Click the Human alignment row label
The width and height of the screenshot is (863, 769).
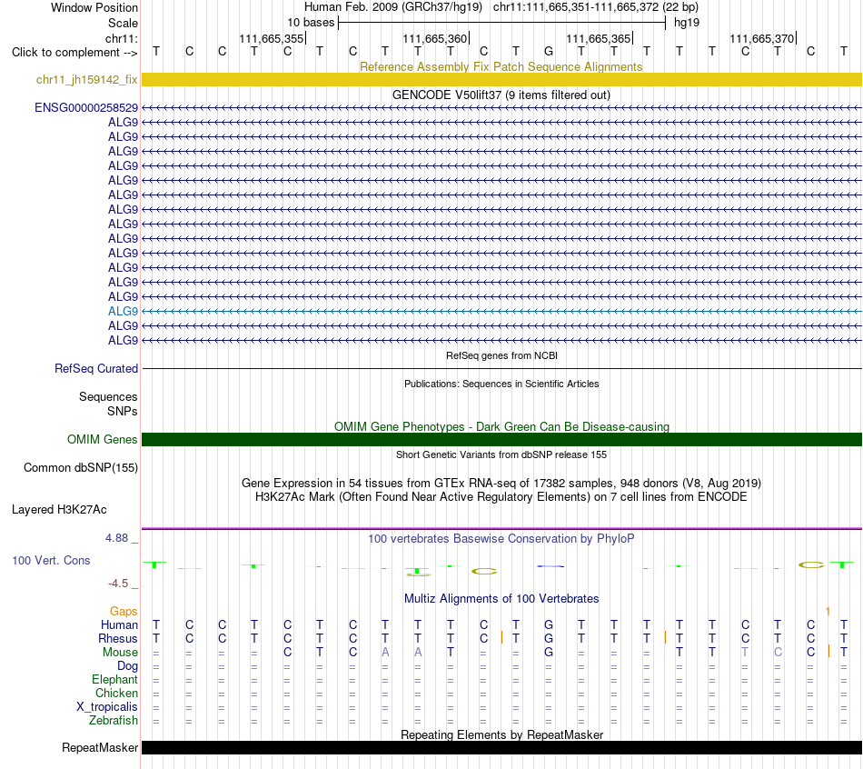pos(119,624)
